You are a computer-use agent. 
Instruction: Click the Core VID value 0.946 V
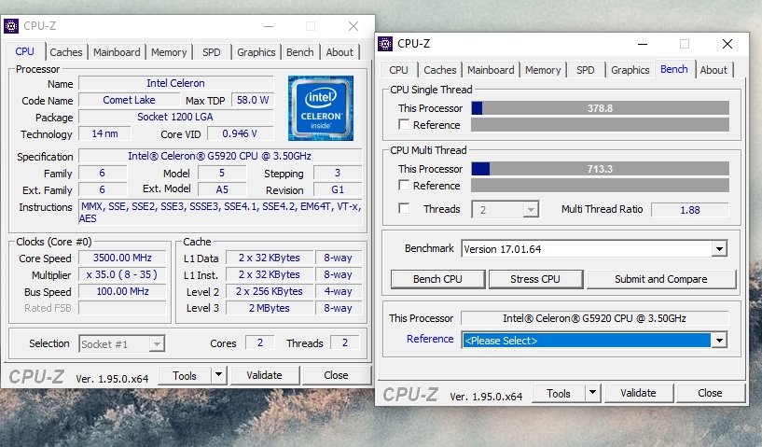(240, 133)
